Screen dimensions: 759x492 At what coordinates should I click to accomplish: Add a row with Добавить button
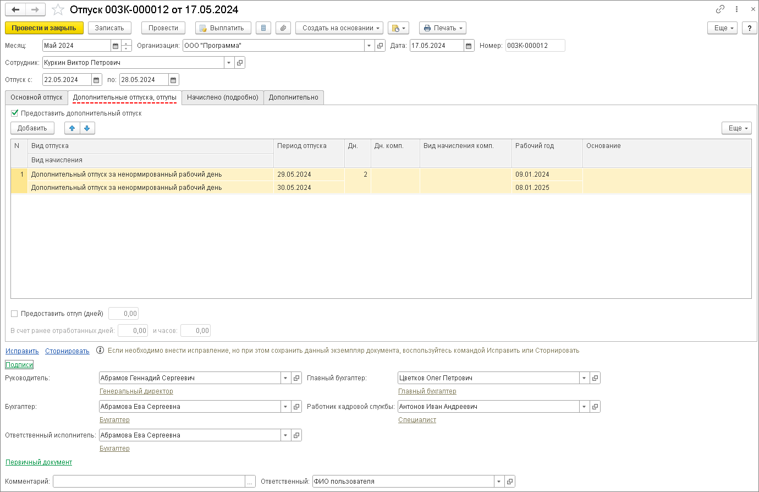[32, 128]
